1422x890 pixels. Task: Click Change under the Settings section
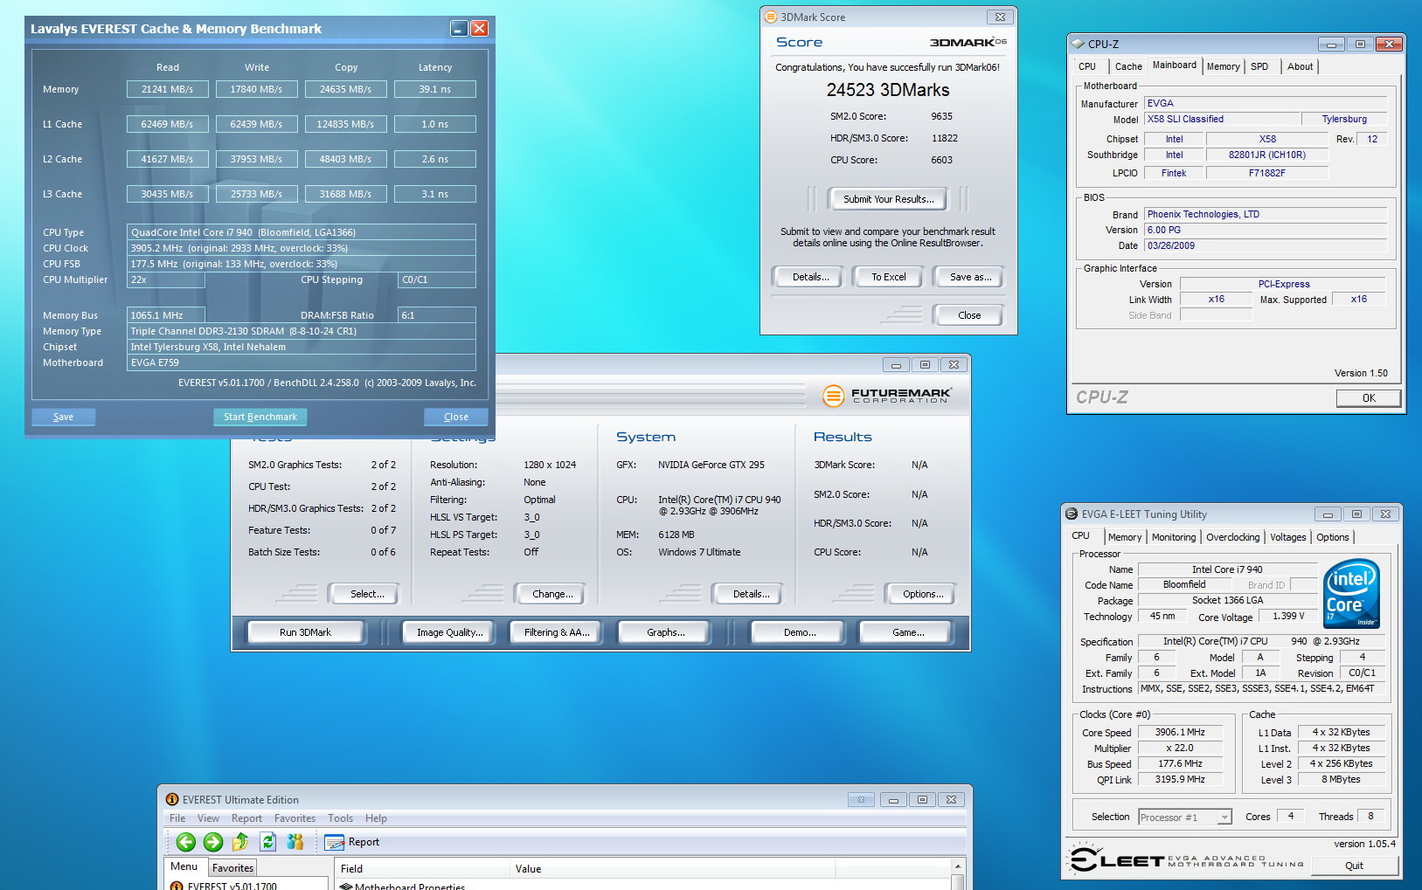click(x=552, y=594)
